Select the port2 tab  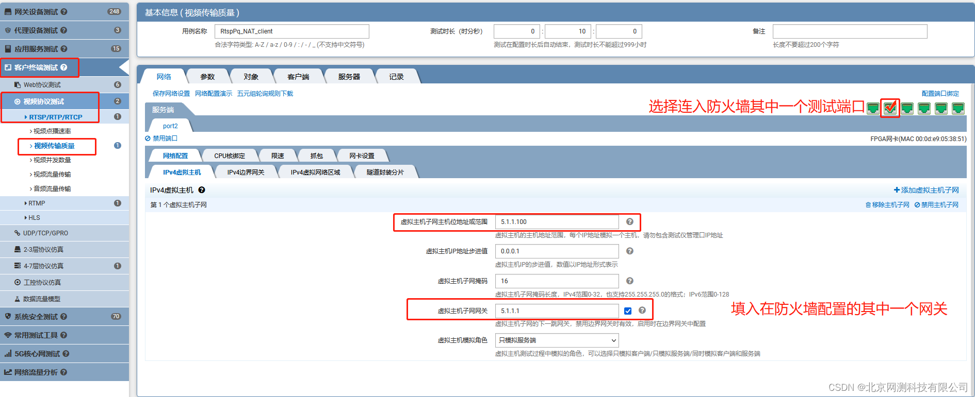coord(170,126)
